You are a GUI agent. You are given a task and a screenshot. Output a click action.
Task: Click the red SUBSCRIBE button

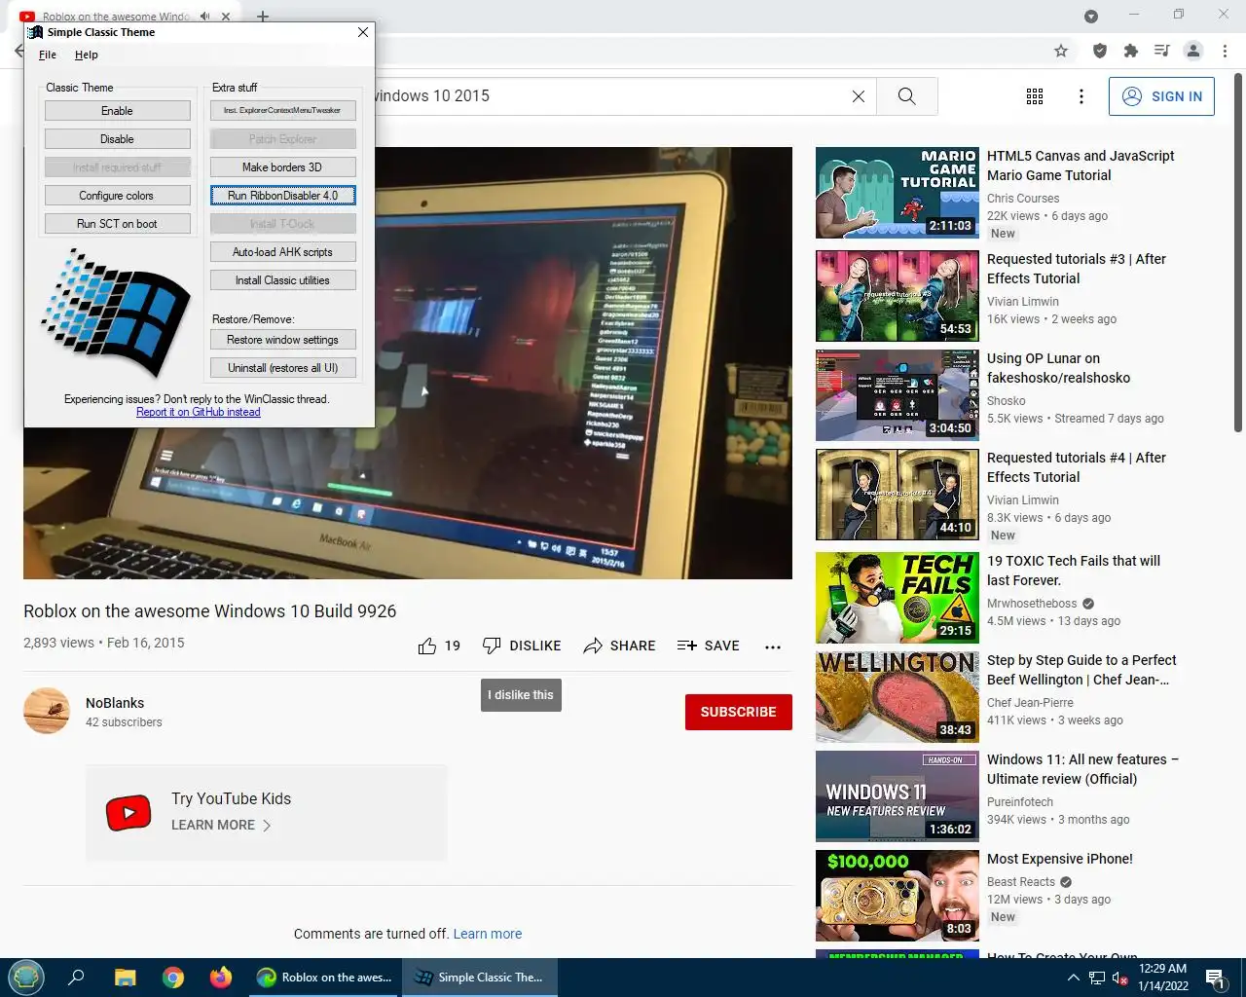(739, 712)
